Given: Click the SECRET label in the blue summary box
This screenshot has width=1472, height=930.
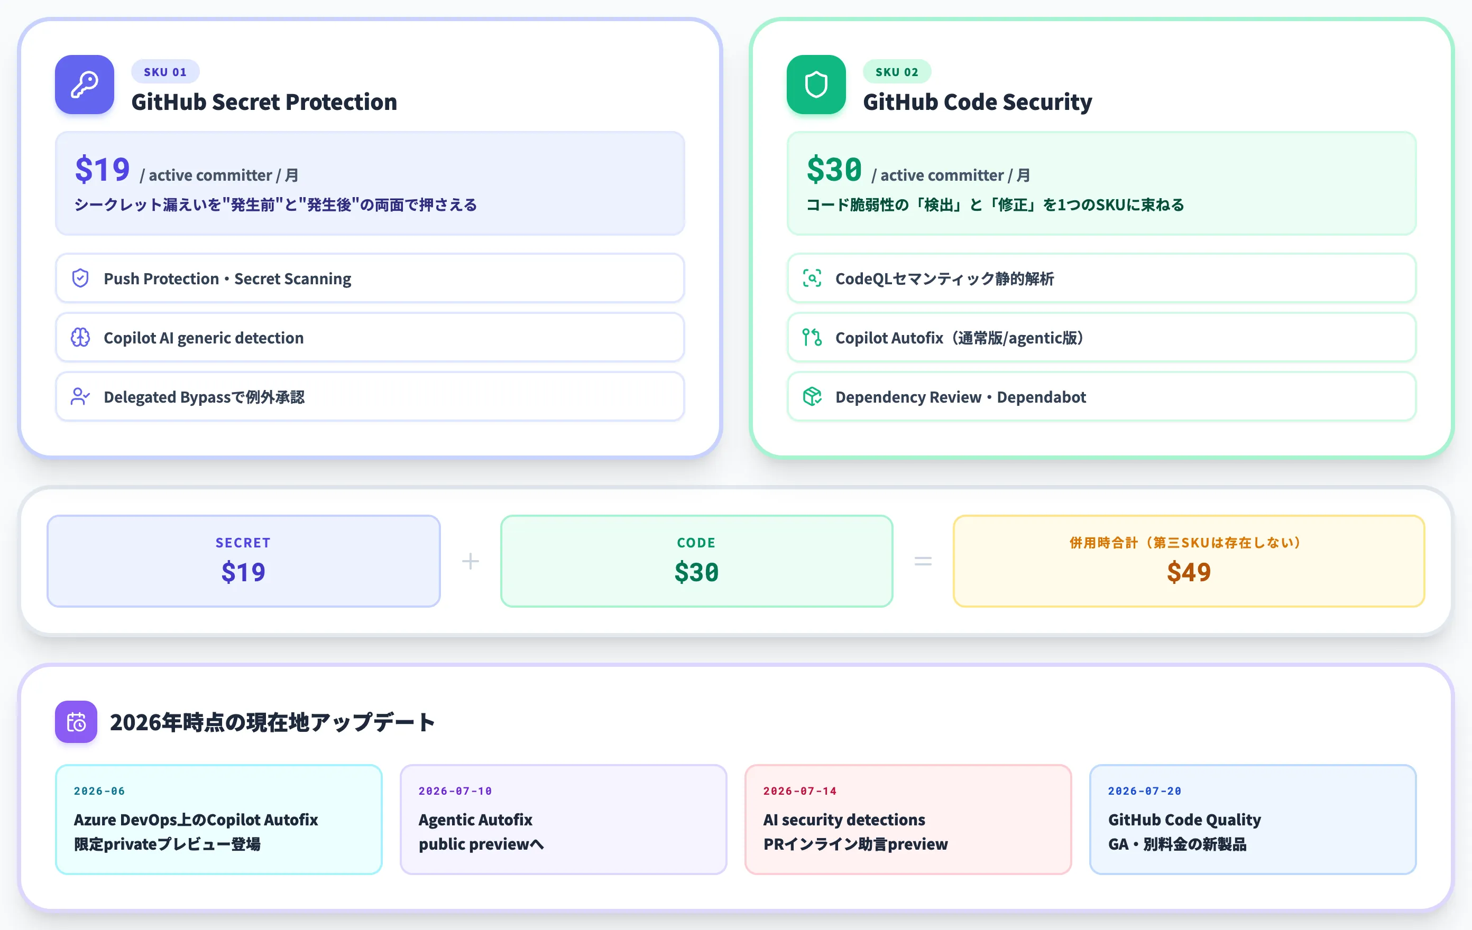Looking at the screenshot, I should click(x=243, y=543).
